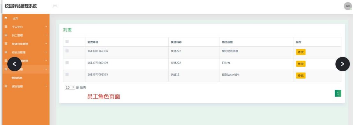
Task: Click the grid icon beside 留言管理
Action: point(6,86)
